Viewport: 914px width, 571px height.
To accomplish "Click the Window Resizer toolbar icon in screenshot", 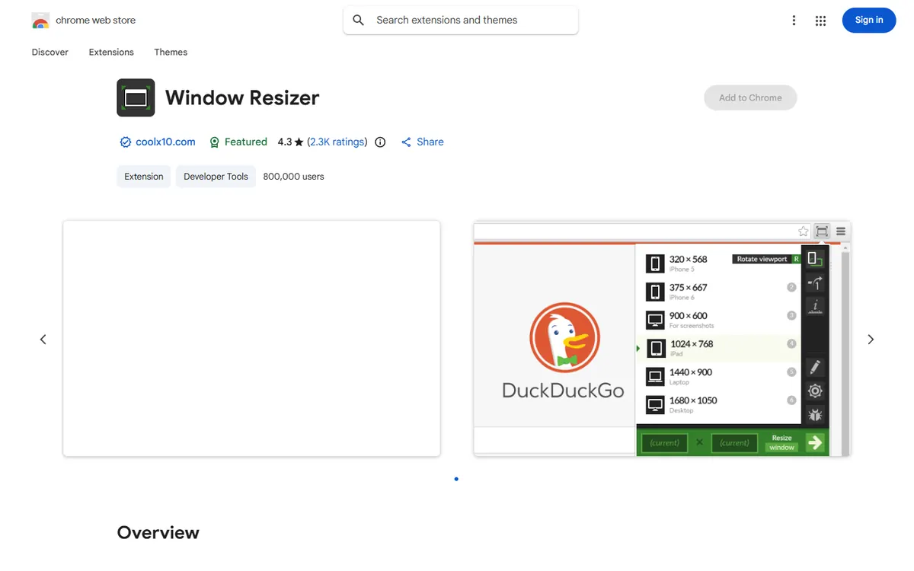I will (822, 231).
